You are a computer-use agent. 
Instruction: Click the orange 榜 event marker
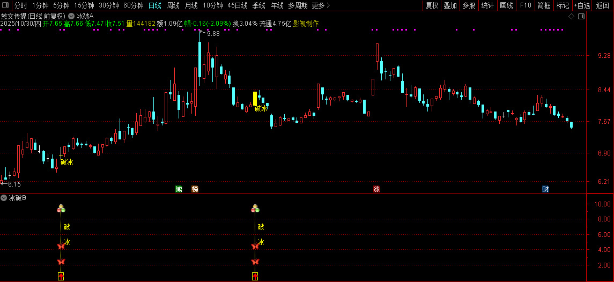[x=195, y=189]
